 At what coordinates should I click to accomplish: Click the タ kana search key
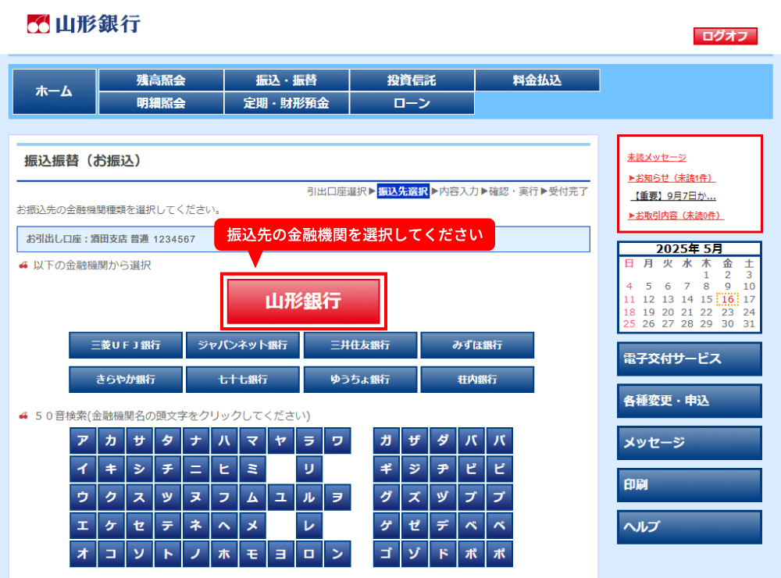point(167,441)
